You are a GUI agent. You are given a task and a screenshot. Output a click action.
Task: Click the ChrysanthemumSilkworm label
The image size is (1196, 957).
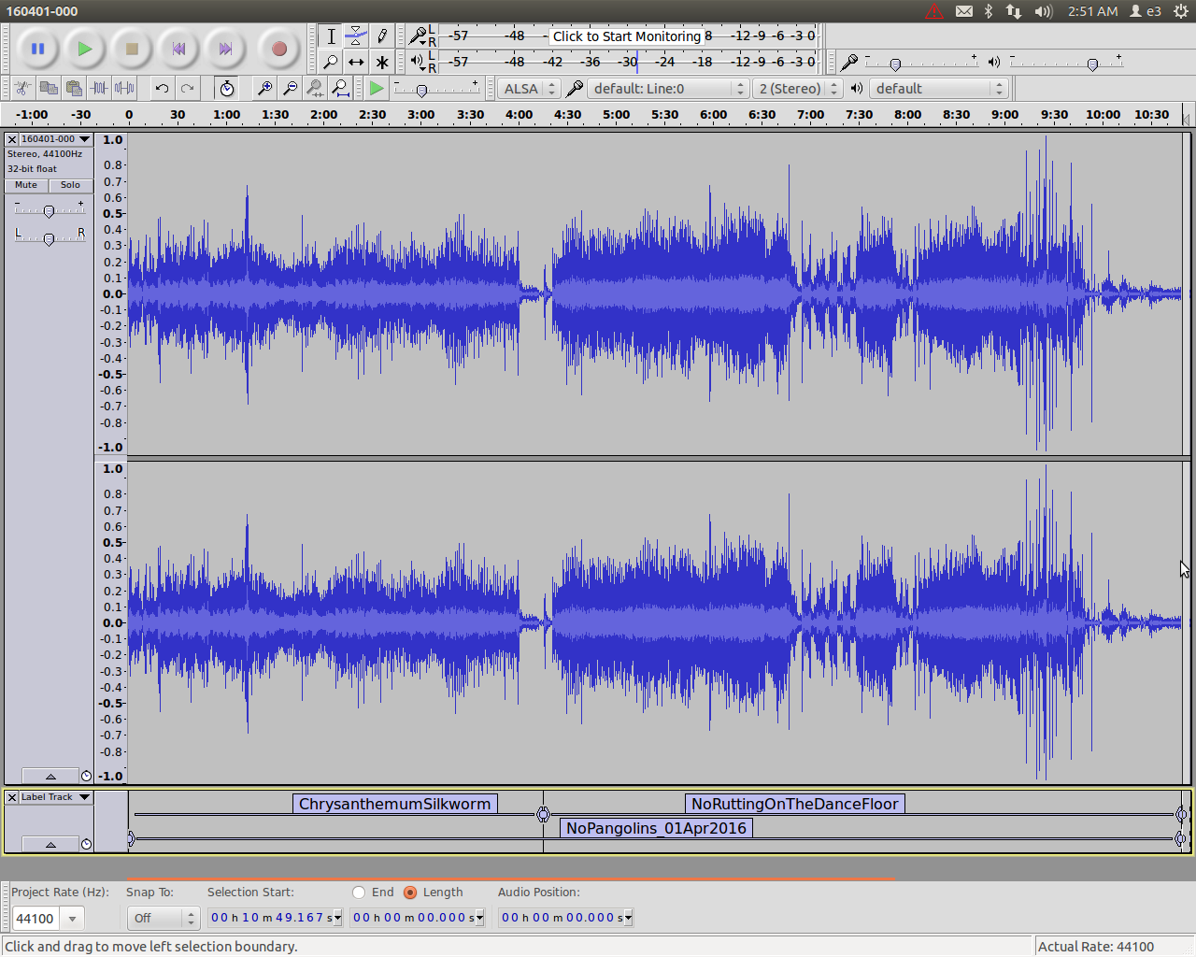(x=394, y=804)
